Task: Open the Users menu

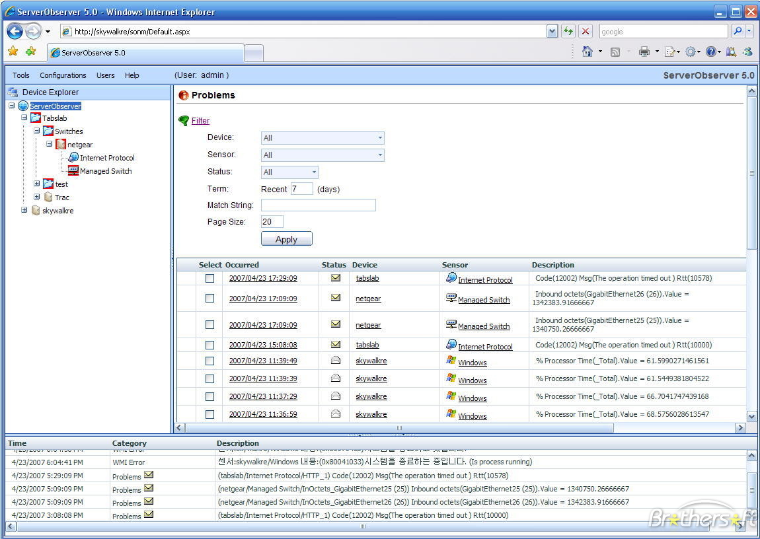Action: 105,75
